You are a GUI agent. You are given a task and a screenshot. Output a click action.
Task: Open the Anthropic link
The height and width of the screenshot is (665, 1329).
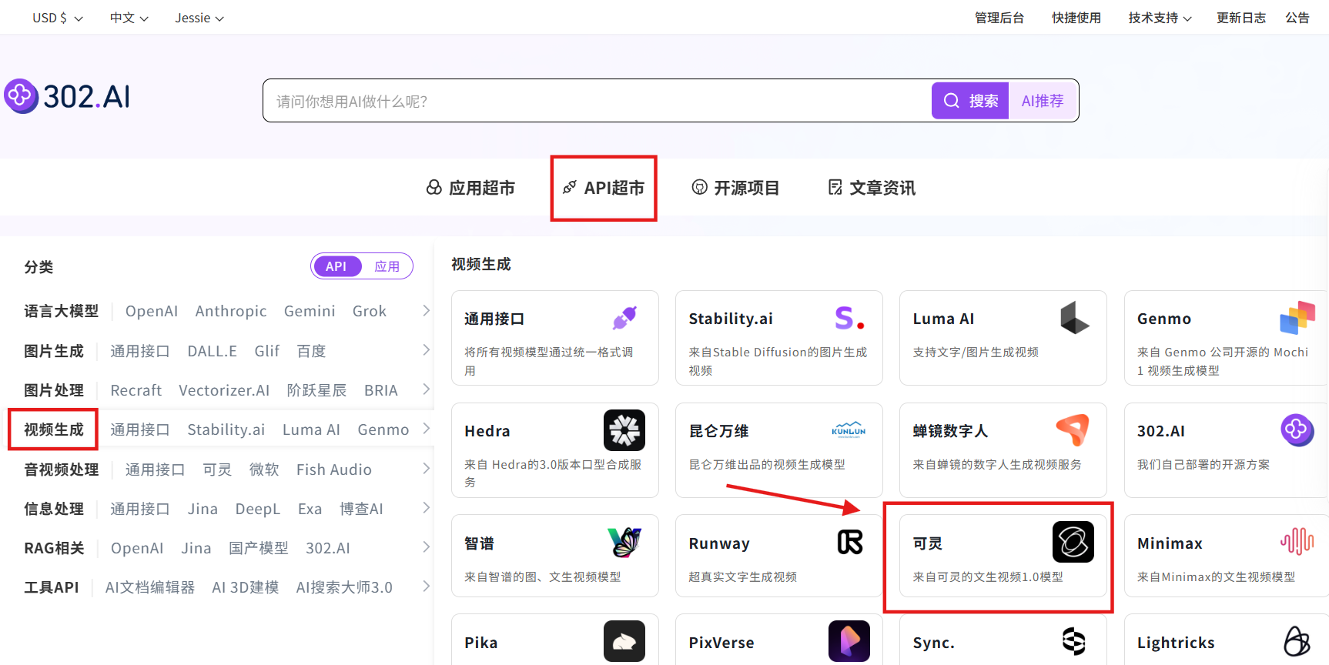[x=231, y=311]
